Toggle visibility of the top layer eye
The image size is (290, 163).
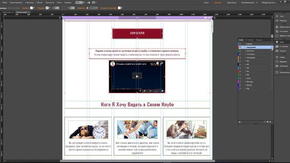point(240,44)
